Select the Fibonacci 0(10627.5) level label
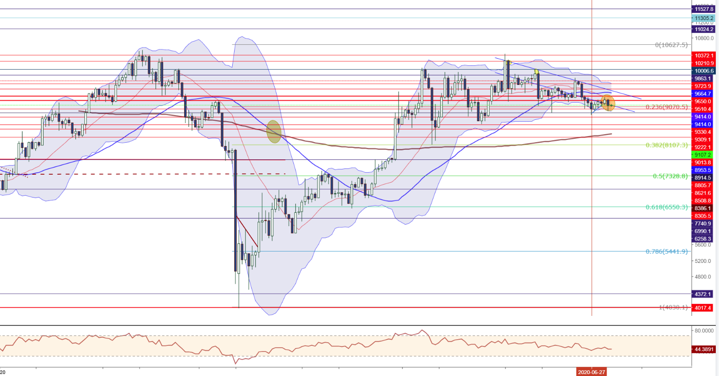The image size is (721, 376). (x=671, y=45)
